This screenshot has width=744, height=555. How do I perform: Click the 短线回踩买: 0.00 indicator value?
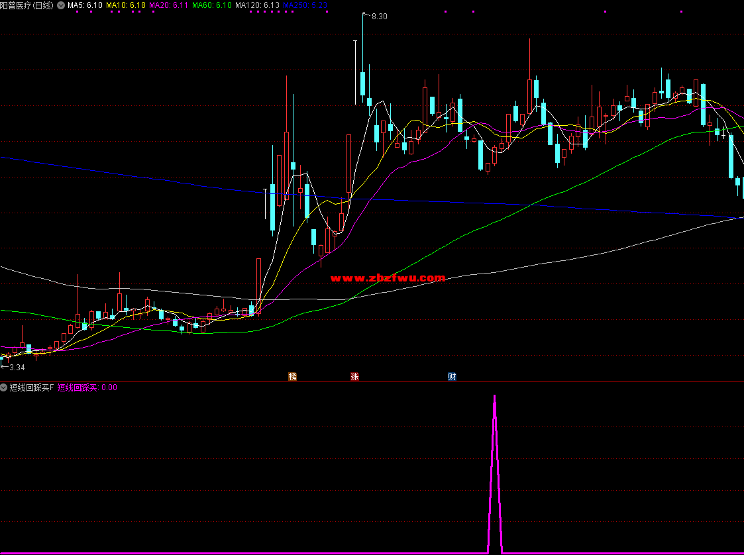(x=87, y=387)
